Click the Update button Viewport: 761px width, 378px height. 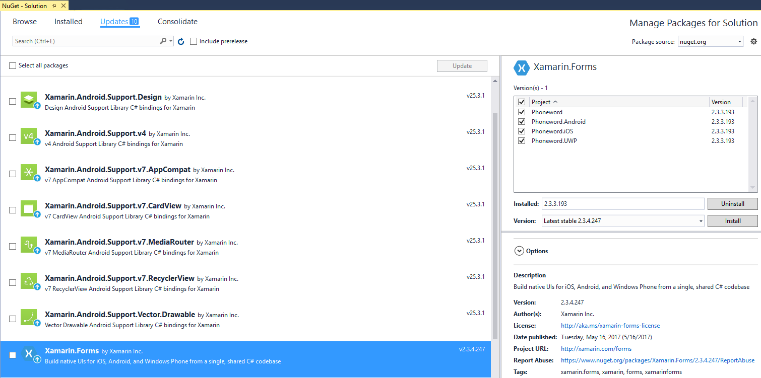coord(462,66)
